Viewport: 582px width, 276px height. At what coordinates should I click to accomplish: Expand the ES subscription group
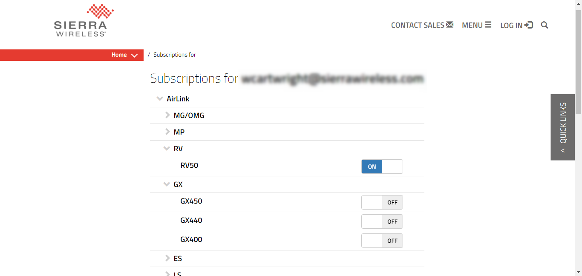167,258
